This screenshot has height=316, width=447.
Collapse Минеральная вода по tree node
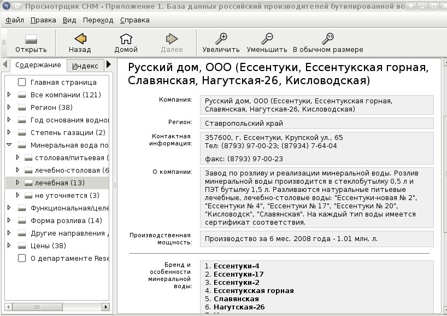[9, 144]
